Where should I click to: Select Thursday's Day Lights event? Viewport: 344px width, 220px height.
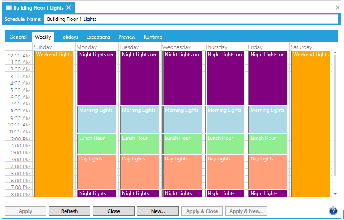(225, 172)
